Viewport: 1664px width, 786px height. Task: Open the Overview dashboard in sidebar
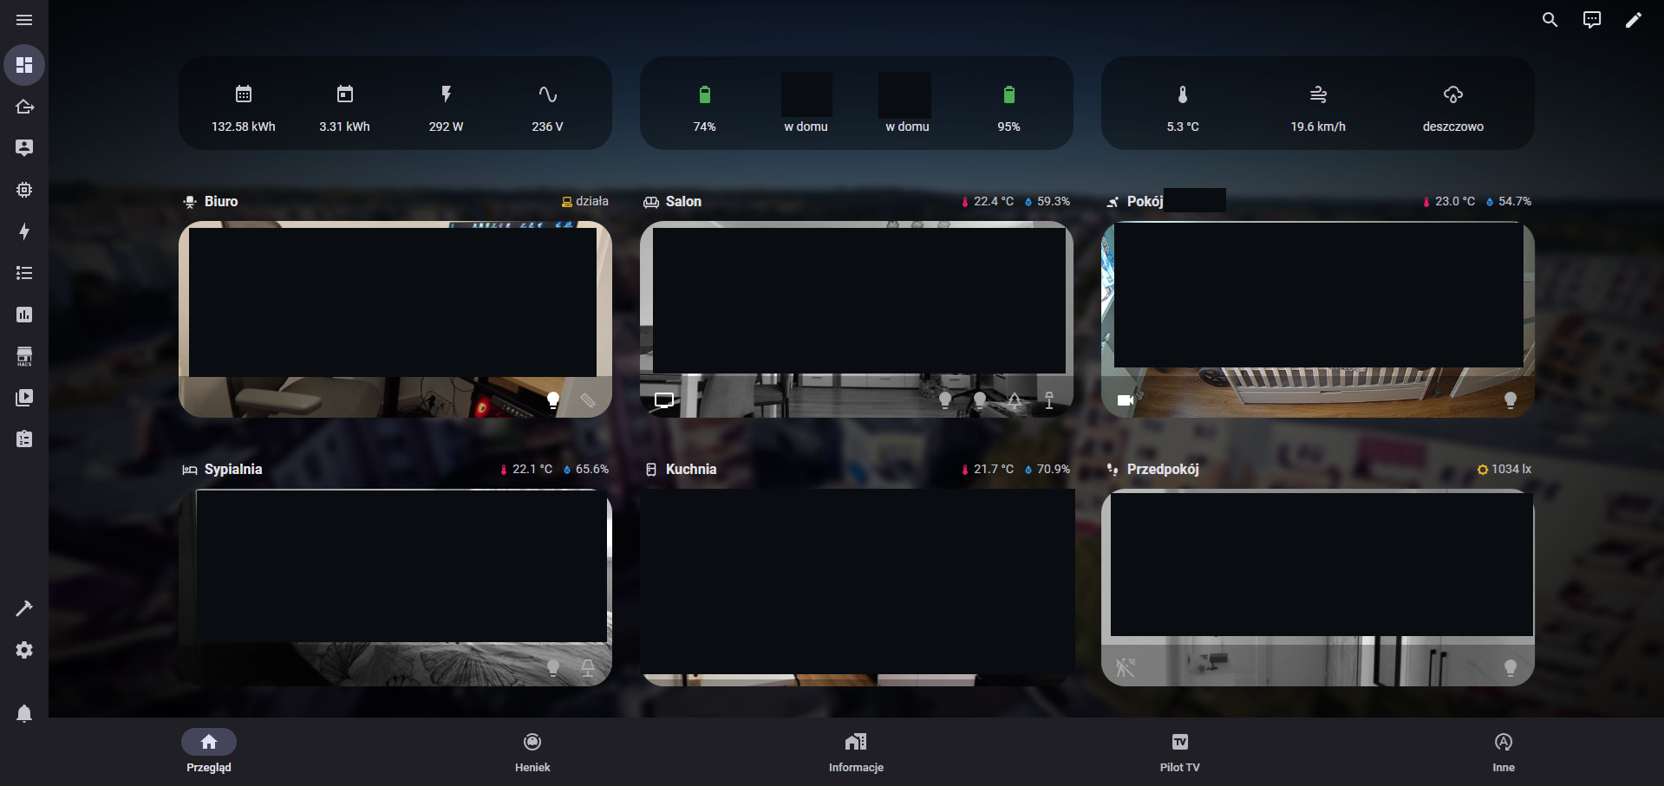click(x=24, y=65)
